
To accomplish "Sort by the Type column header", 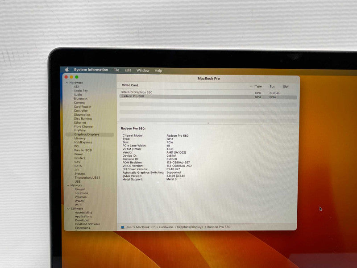I will click(x=258, y=86).
